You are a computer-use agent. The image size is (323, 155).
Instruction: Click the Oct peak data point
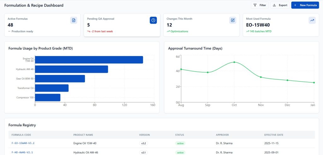pyautogui.click(x=234, y=62)
